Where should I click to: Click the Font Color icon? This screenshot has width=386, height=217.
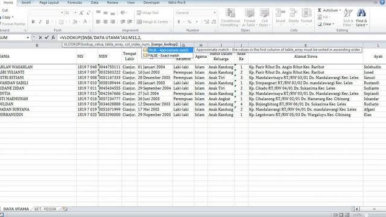pos(85,22)
